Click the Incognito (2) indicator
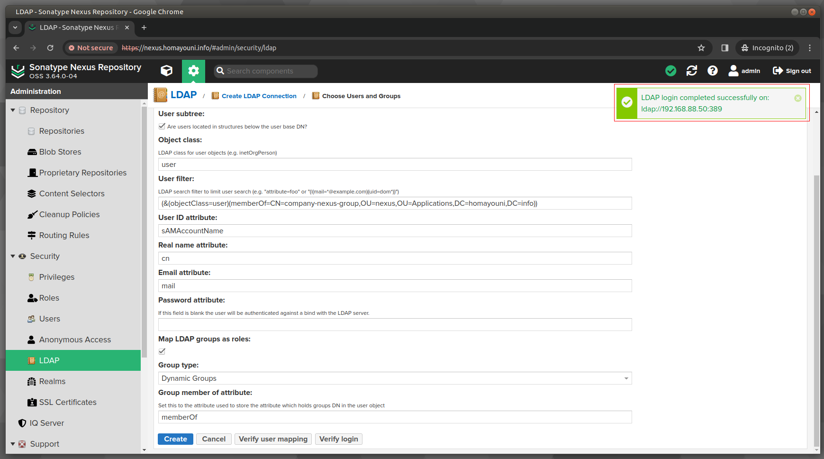The image size is (824, 459). click(768, 48)
